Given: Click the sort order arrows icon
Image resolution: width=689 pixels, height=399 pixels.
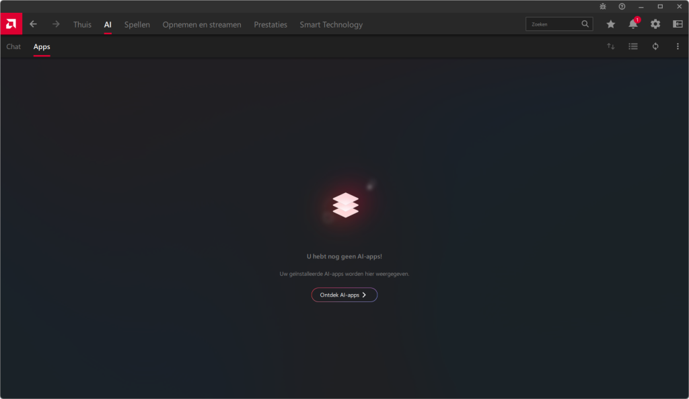Looking at the screenshot, I should point(611,46).
